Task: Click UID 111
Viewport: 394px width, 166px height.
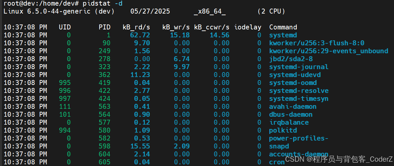Action: click(x=65, y=107)
